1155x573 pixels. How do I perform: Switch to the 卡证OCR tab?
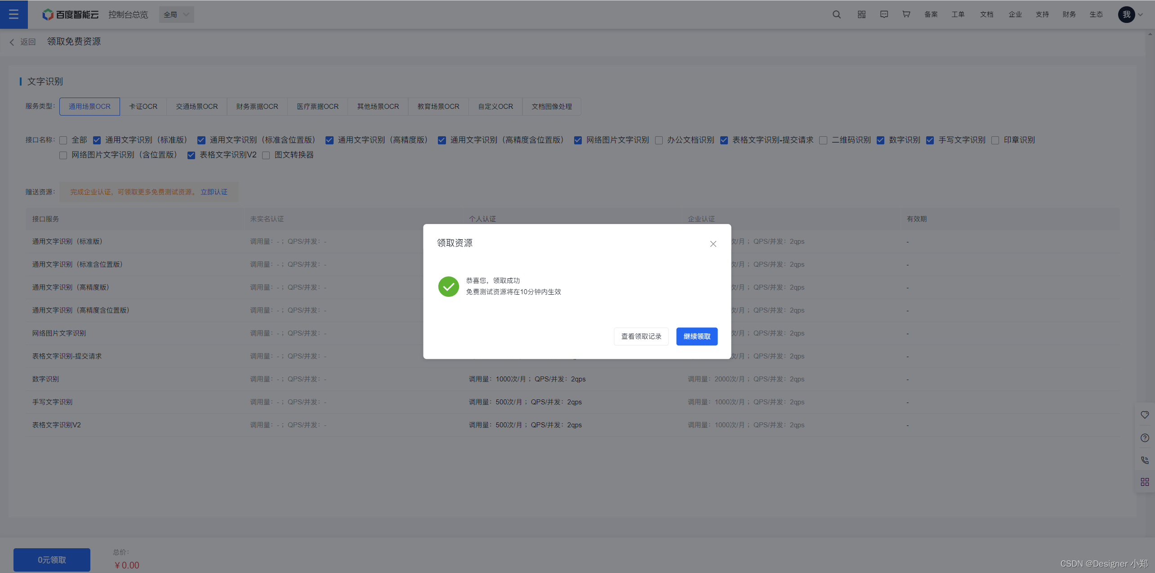(143, 107)
